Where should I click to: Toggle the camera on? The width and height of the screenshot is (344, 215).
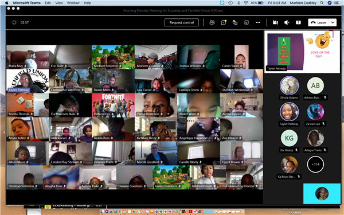(275, 22)
